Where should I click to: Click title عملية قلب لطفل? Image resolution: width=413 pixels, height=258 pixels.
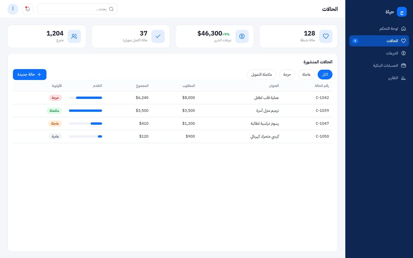click(267, 98)
